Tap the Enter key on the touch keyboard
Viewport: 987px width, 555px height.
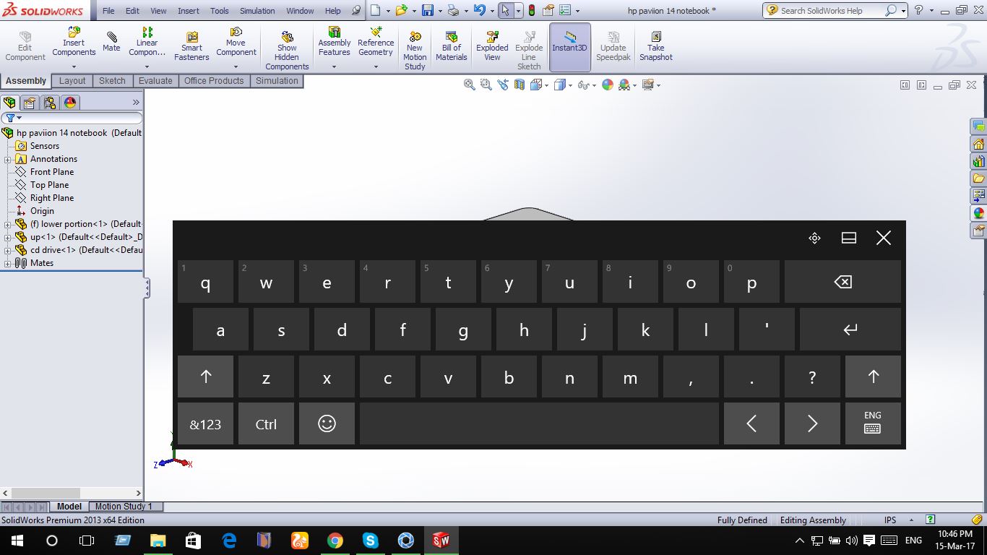point(850,329)
